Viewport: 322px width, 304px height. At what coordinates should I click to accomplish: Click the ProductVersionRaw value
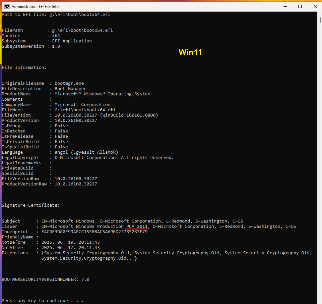click(76, 184)
